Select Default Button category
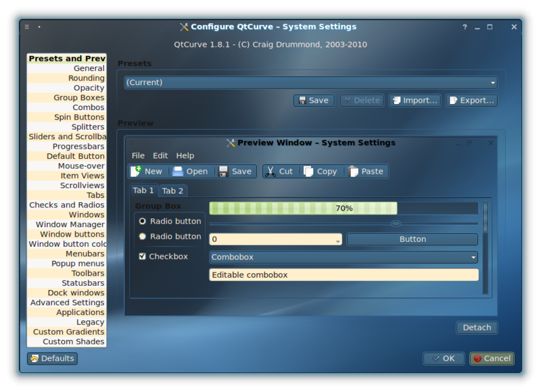The image size is (541, 392). (x=66, y=156)
